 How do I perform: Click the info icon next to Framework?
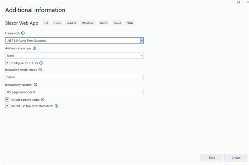pyautogui.click(x=23, y=33)
